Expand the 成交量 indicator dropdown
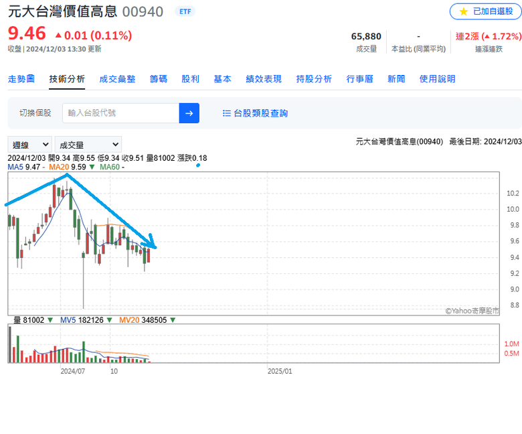The image size is (522, 434). (x=88, y=145)
